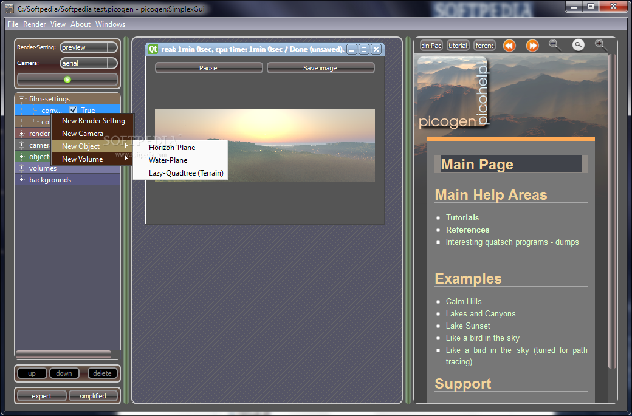Collapse the film-settings tree node

pos(22,98)
